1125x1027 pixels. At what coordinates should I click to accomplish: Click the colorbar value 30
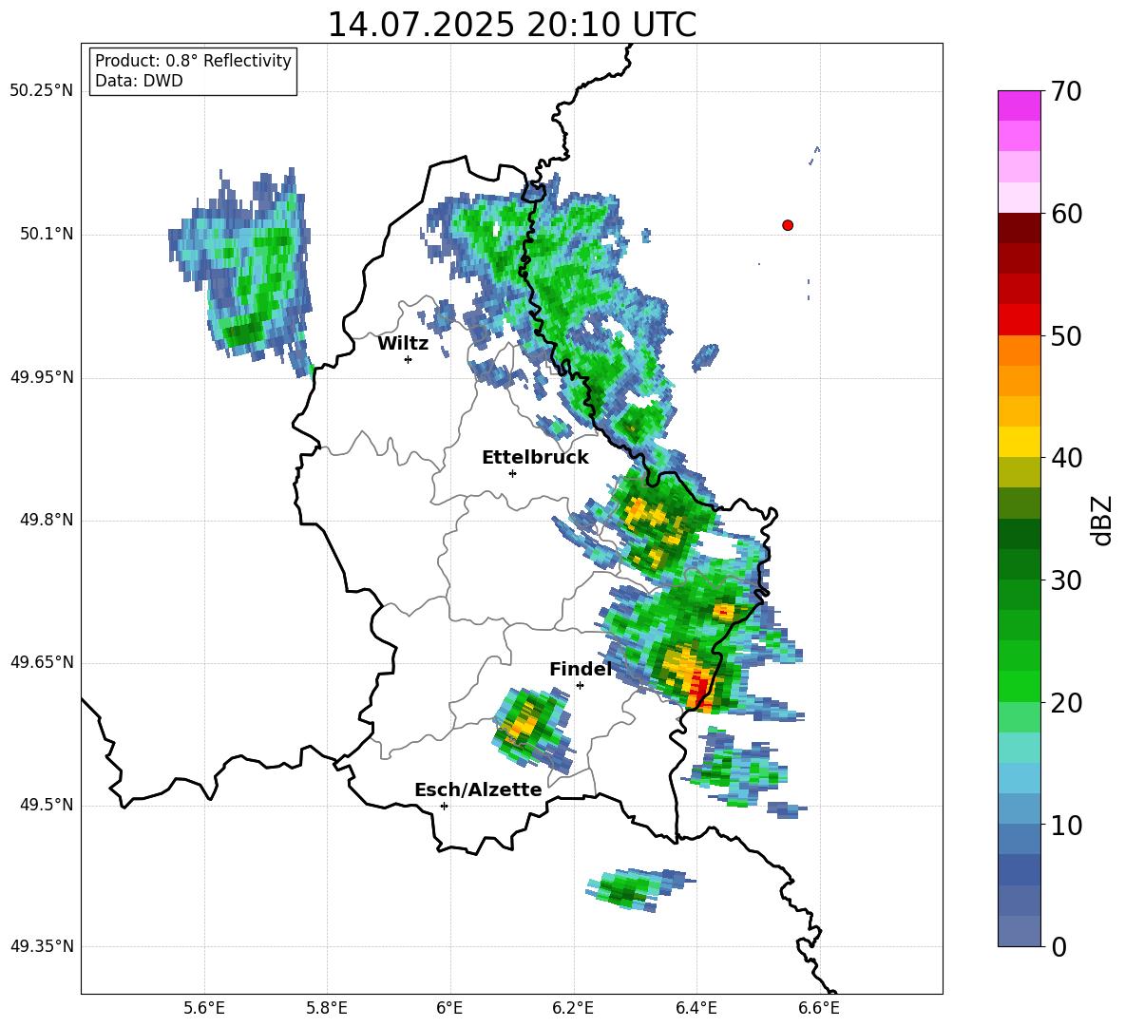(1066, 580)
